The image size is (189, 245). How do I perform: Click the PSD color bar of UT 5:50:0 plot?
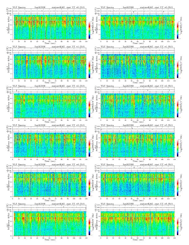[x=178, y=226]
